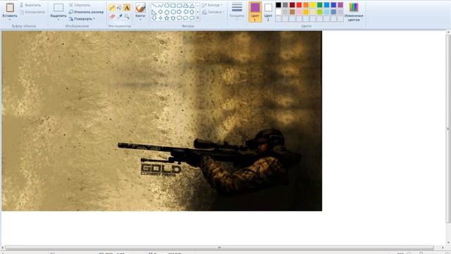The image size is (451, 254).
Task: Pick the Rounded rectangular callout shape
Action: pyautogui.click(x=180, y=18)
